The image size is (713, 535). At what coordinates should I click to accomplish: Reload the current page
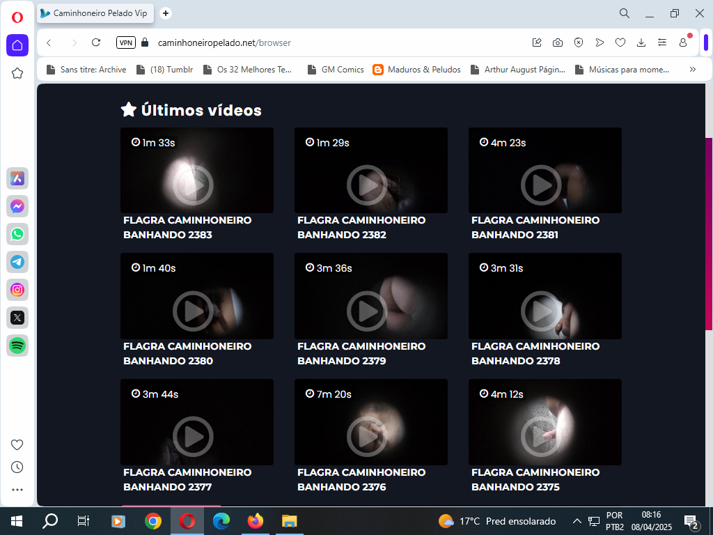[x=96, y=42]
